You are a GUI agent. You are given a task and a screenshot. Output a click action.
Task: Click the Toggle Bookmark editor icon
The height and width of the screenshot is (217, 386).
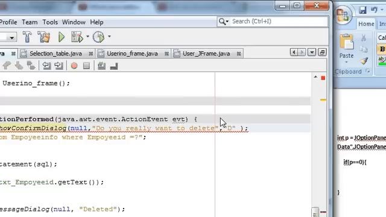(x=31, y=66)
